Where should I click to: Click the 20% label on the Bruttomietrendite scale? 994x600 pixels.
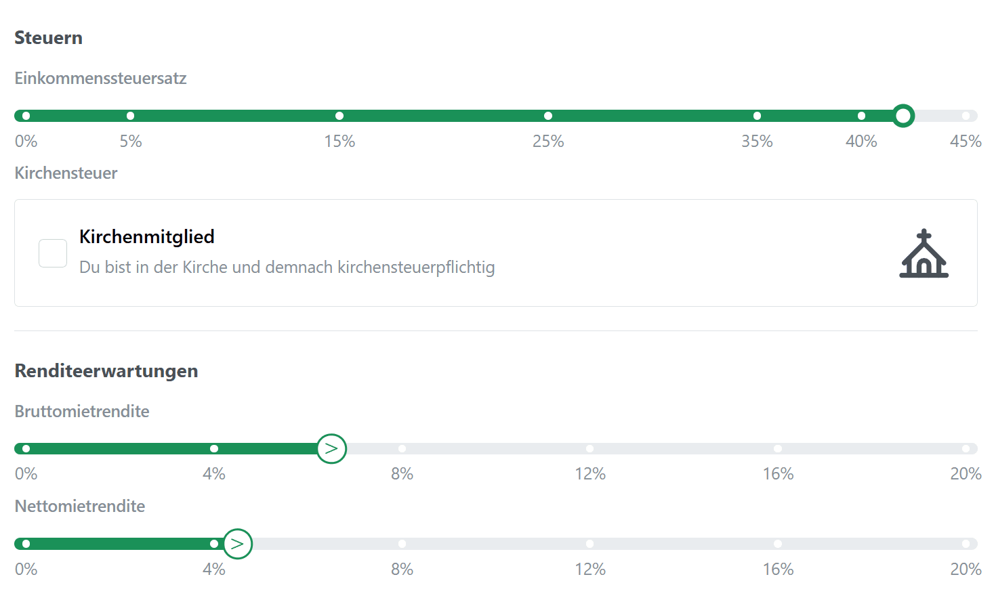pos(966,473)
